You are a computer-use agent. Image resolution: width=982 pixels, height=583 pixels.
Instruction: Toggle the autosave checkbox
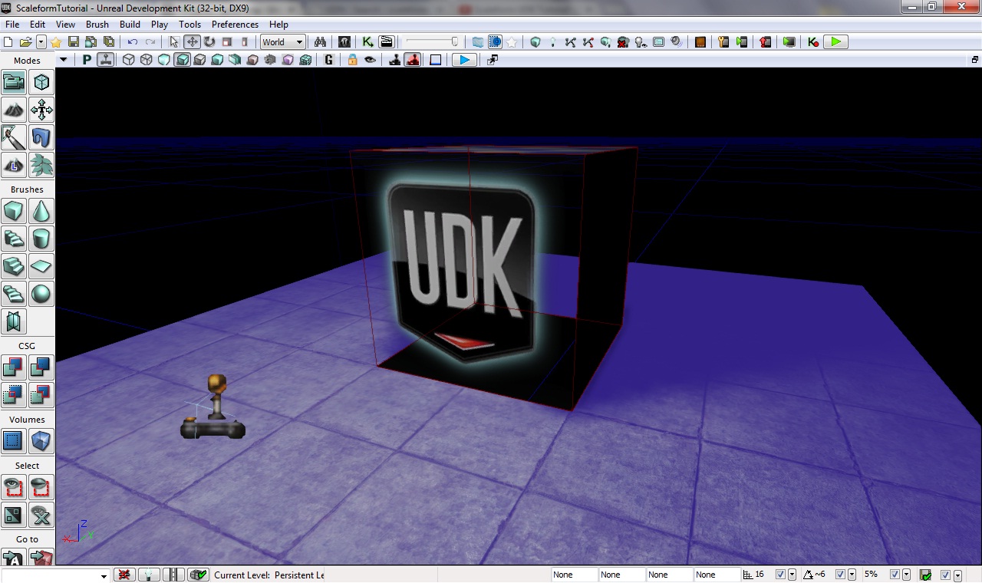pos(946,575)
